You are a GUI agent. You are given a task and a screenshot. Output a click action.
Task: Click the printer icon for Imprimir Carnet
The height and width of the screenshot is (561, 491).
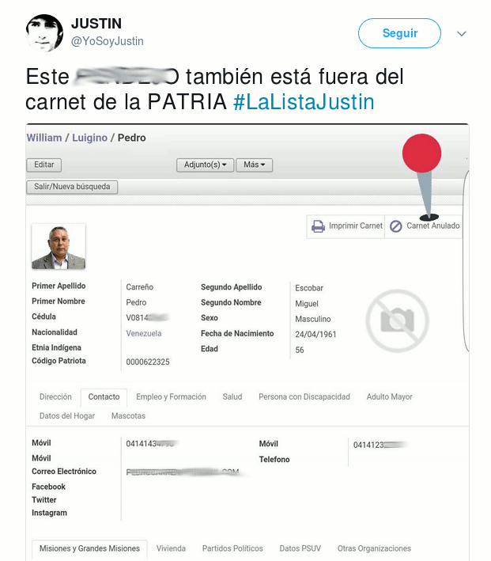pyautogui.click(x=318, y=226)
